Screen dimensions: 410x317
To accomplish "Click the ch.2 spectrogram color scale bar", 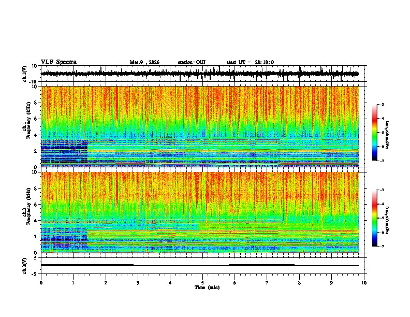I will pyautogui.click(x=375, y=218).
